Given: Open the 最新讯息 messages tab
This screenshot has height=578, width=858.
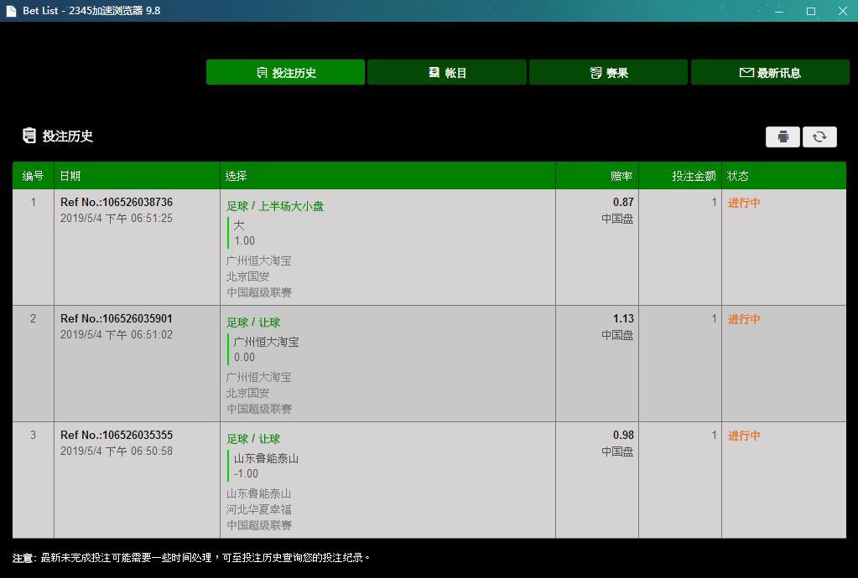Looking at the screenshot, I should 770,73.
